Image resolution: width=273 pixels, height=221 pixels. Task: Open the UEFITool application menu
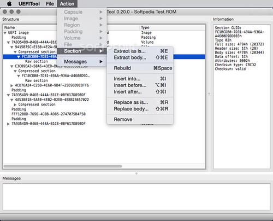[29, 4]
